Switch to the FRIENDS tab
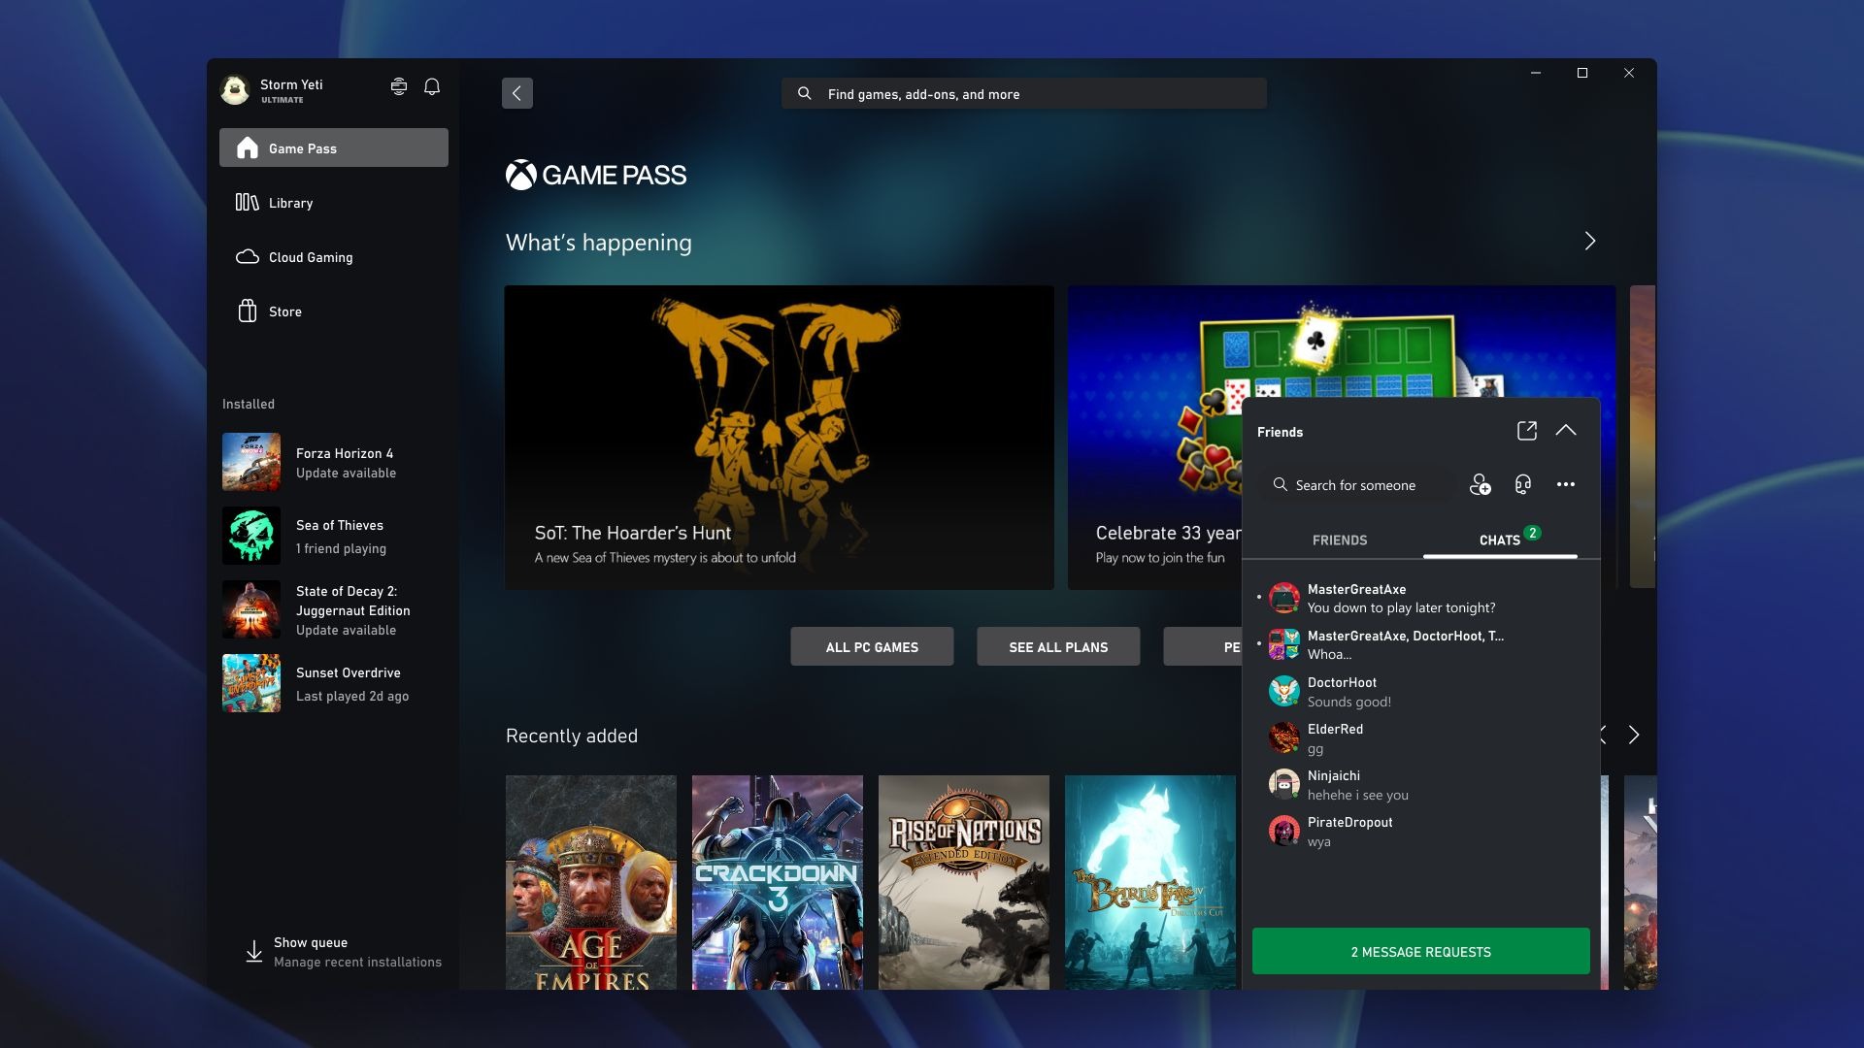 point(1339,539)
